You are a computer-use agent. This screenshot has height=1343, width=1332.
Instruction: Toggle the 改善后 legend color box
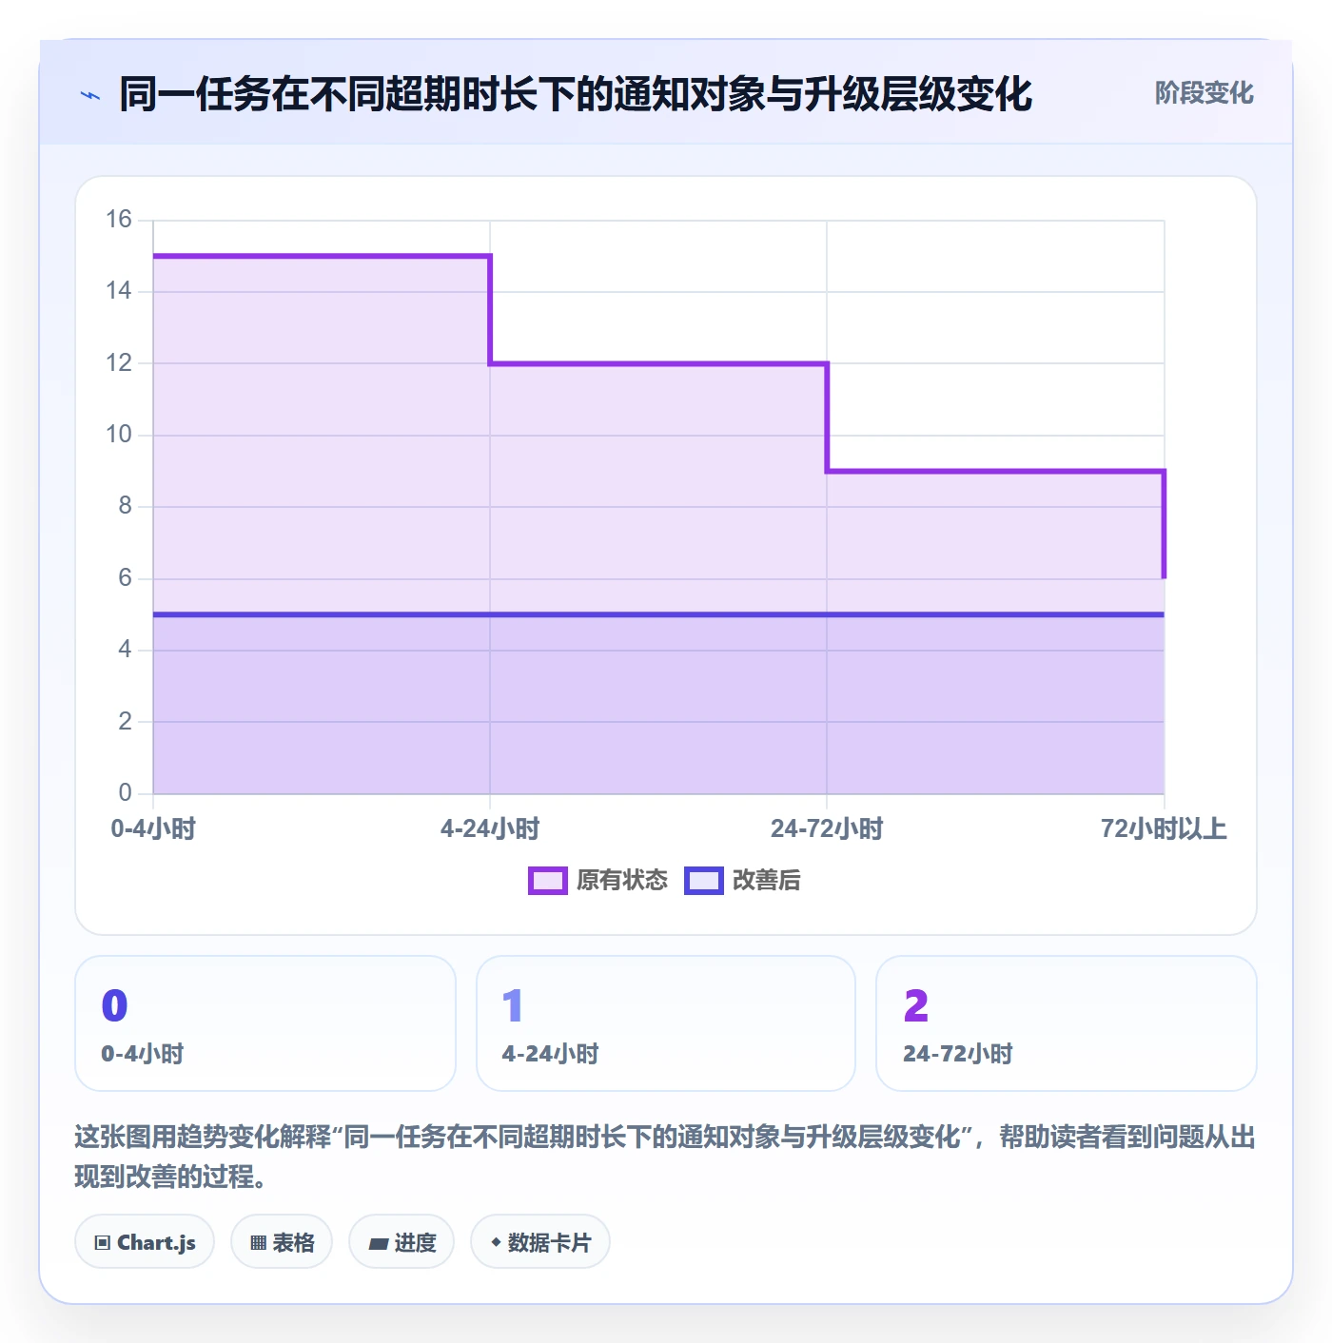tap(704, 881)
